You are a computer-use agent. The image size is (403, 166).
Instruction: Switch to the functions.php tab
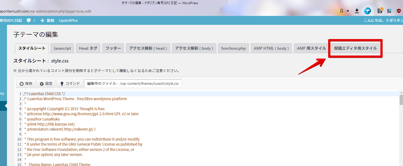(x=233, y=48)
